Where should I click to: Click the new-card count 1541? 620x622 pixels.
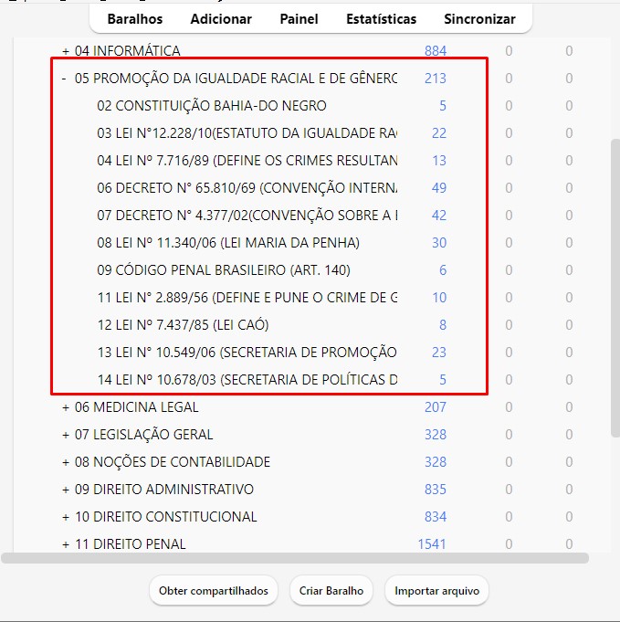pyautogui.click(x=432, y=544)
